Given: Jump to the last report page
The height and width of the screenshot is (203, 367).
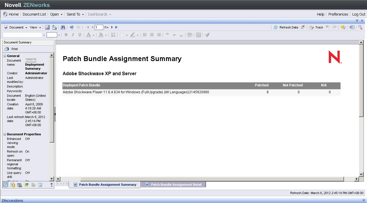Looking at the screenshot, I should tap(116, 27).
